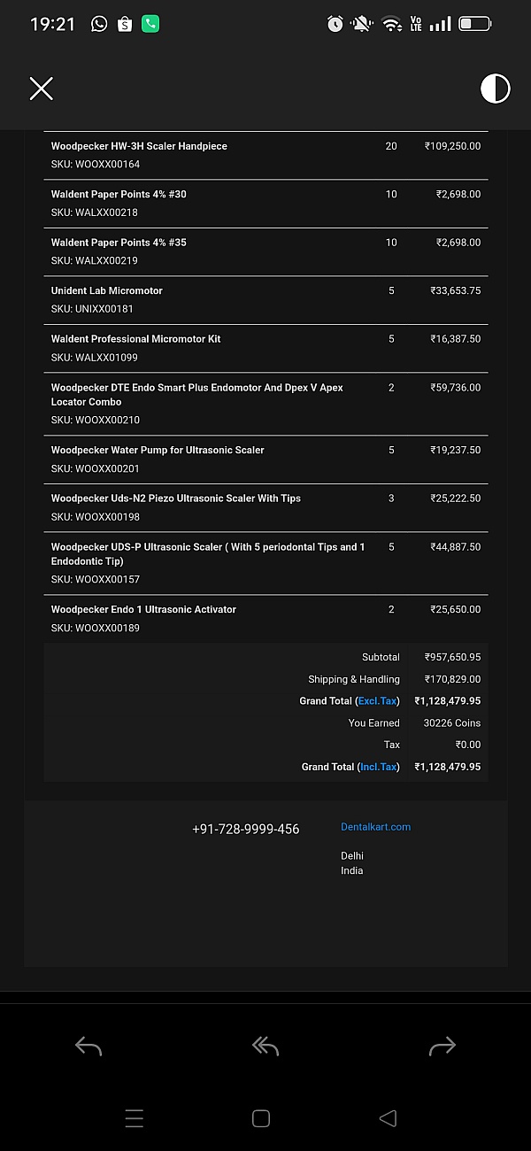Select the Unident Lab Micromotor item
The image size is (531, 1151).
pos(107,290)
